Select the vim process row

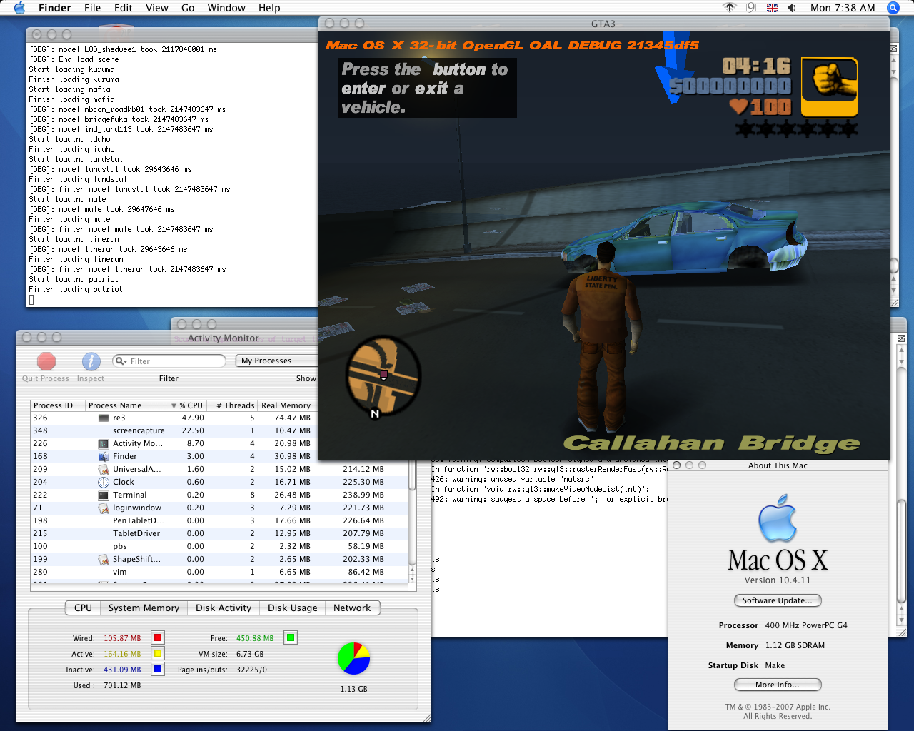pyautogui.click(x=220, y=573)
